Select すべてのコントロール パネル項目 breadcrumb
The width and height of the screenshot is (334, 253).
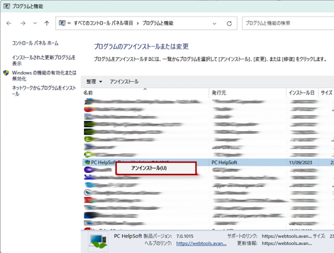point(104,23)
